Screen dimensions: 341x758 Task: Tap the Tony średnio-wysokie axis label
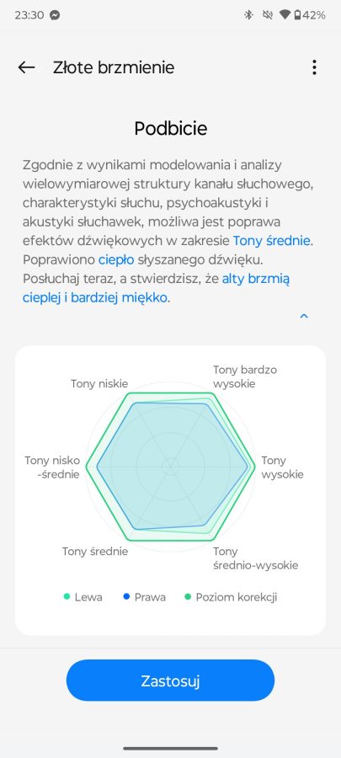255,558
